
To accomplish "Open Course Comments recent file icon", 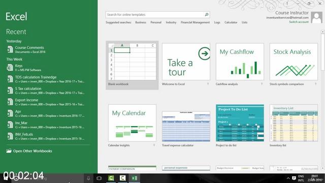I will pos(10,49).
